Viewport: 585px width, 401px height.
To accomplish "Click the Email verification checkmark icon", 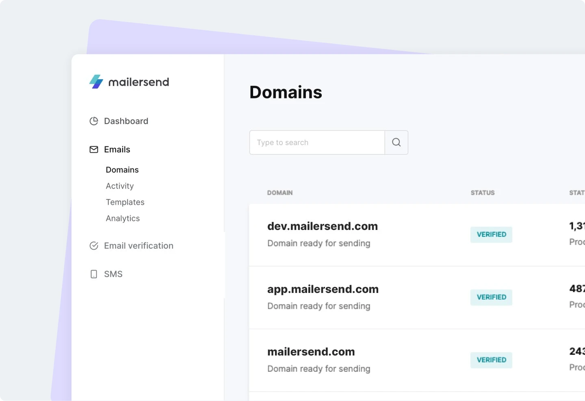I will tap(94, 246).
